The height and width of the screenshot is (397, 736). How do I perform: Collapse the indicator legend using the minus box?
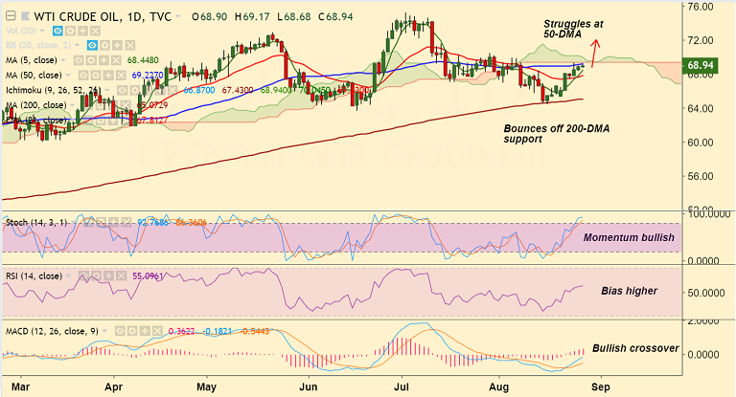click(11, 16)
